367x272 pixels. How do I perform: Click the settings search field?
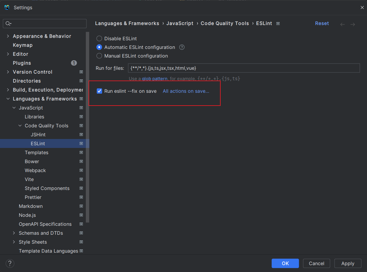45,24
